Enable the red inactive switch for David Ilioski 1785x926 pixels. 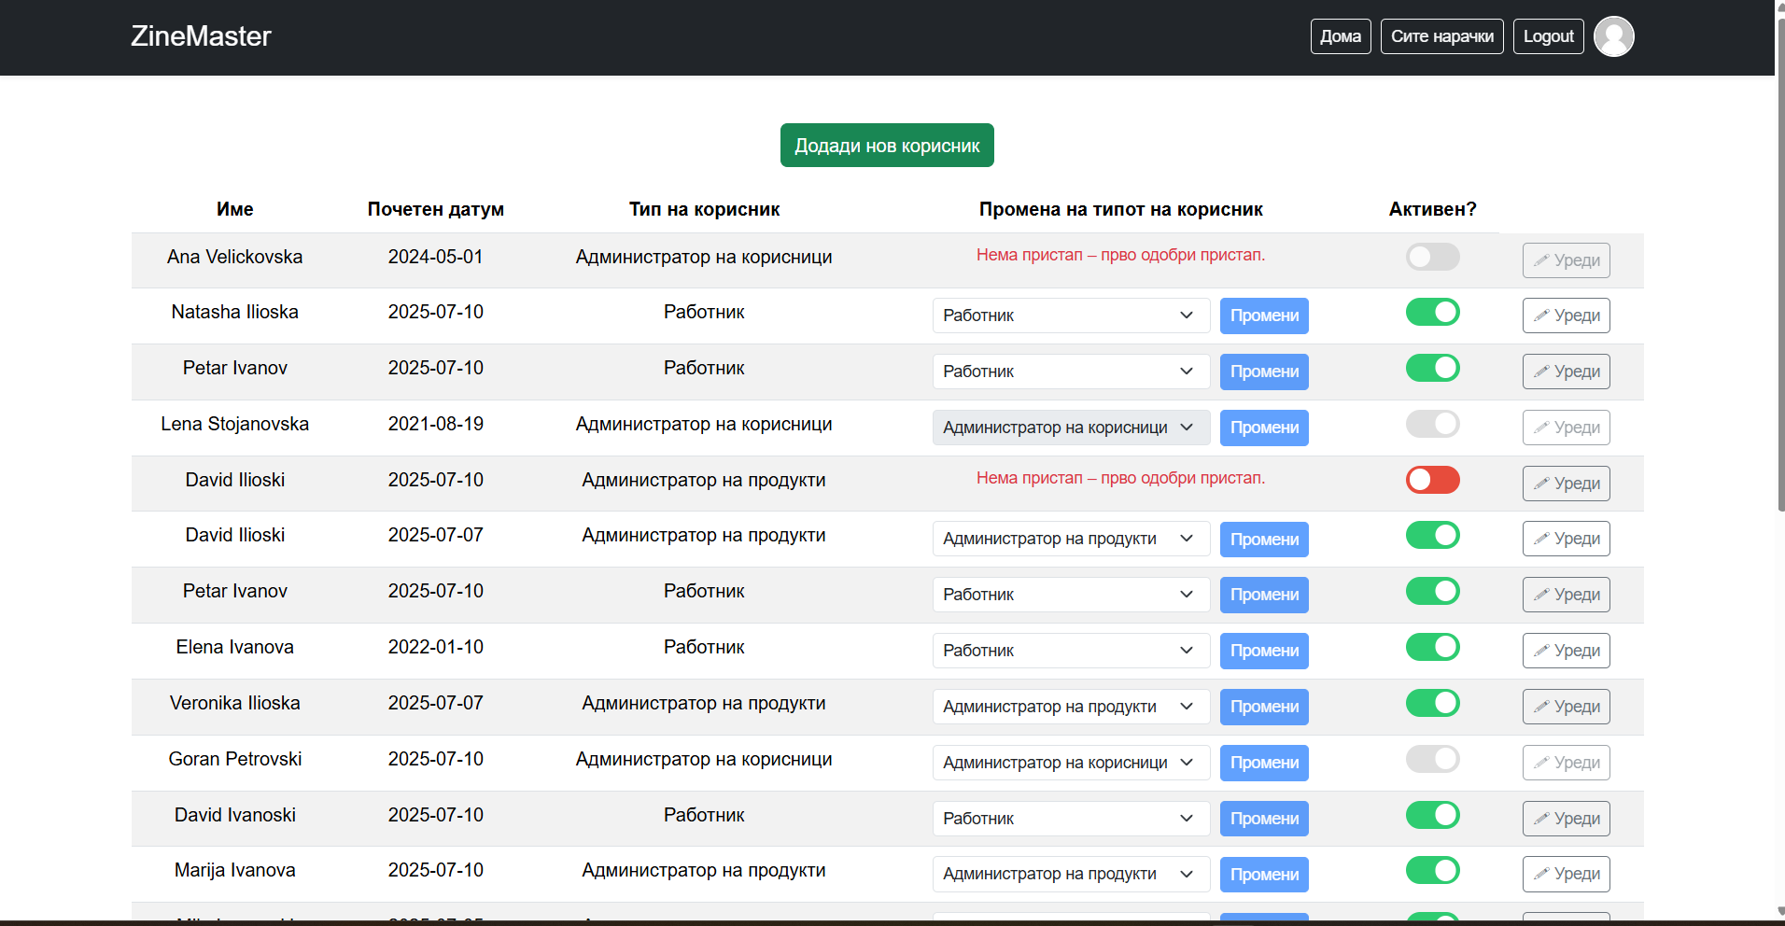point(1432,480)
